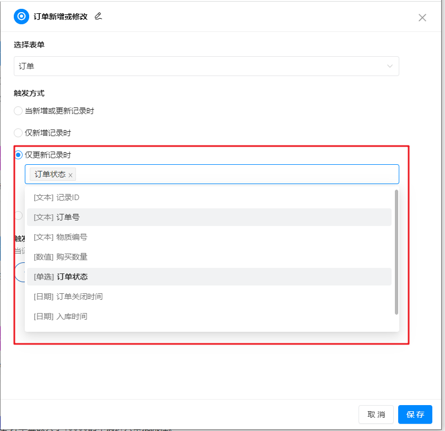445x431 pixels.
Task: Select 当新增或更新记录时 radio option
Action: click(18, 111)
